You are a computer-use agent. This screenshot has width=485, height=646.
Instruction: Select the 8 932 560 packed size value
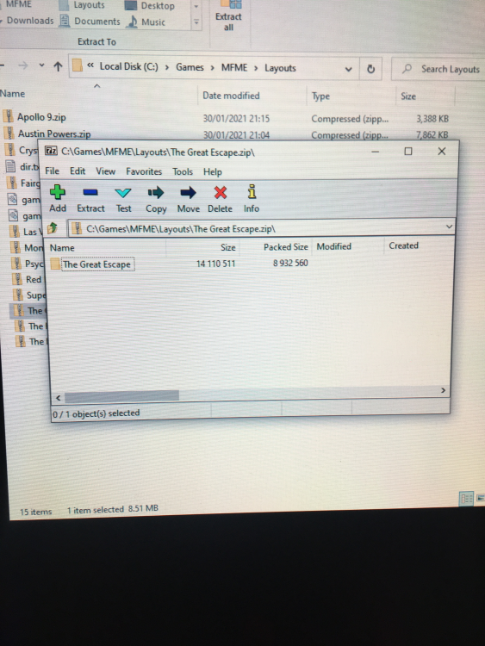tap(290, 263)
